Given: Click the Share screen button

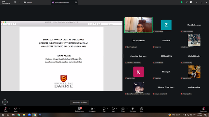Looking at the screenshot, I should pyautogui.click(x=123, y=110).
